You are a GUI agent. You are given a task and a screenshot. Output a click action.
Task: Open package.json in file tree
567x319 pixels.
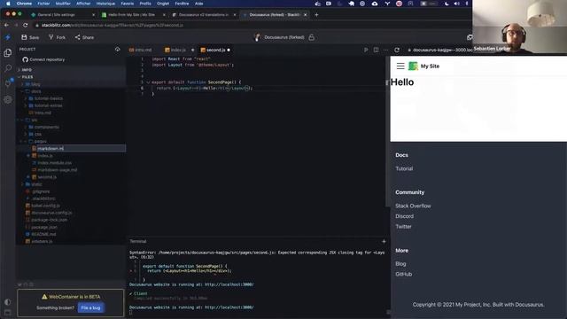[x=43, y=227]
